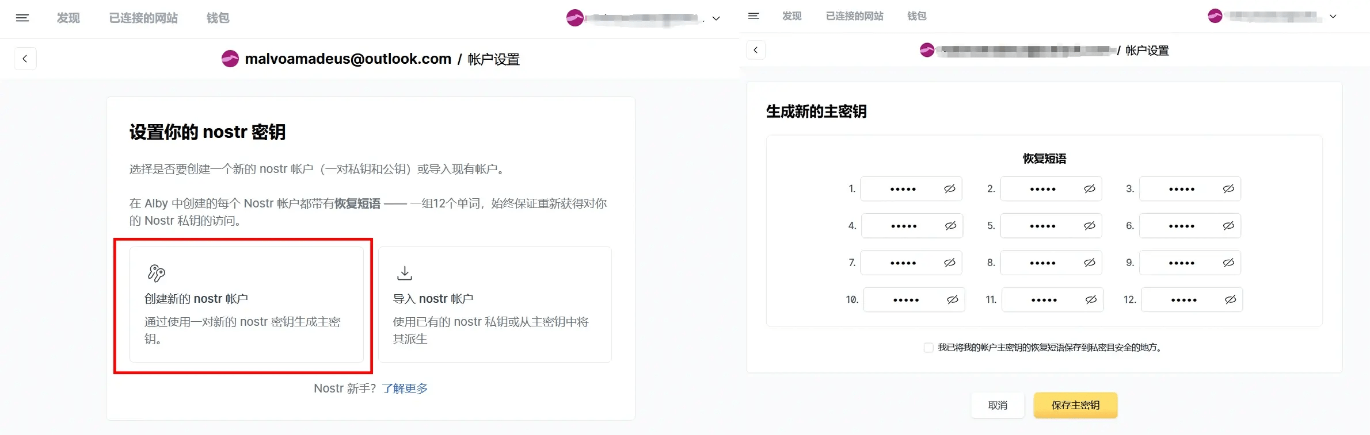Screen dimensions: 1370x435
Task: Open 发现 tab in left window
Action: [x=68, y=18]
